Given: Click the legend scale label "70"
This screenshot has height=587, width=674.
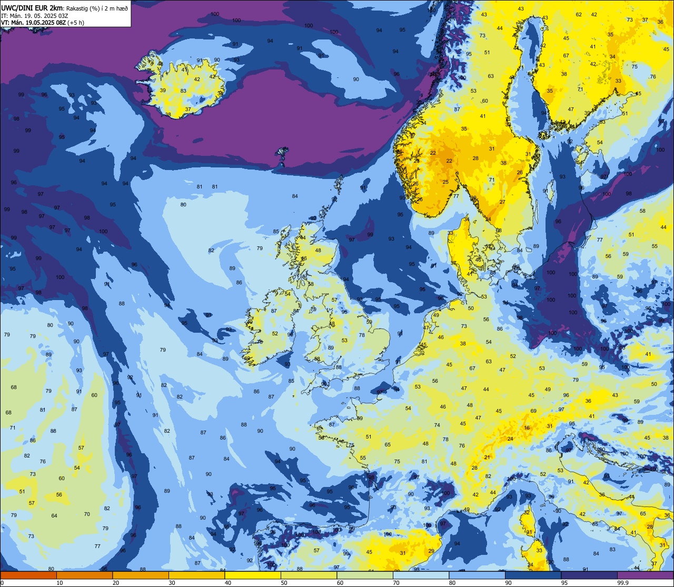Looking at the screenshot, I should [x=396, y=583].
